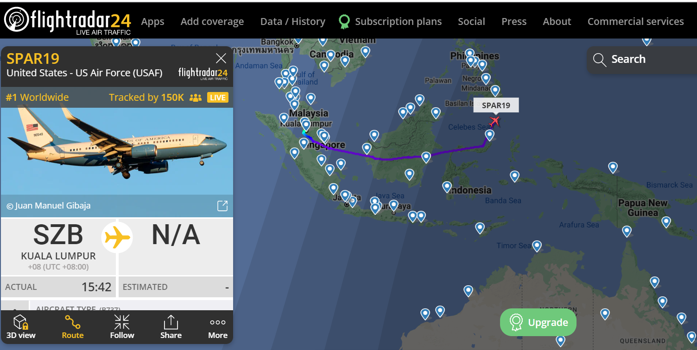The width and height of the screenshot is (697, 350).
Task: Expand the Aircraft Type details row
Action: [15, 308]
